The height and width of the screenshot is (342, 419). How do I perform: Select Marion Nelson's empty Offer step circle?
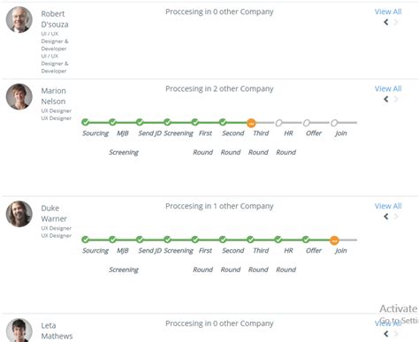point(307,123)
